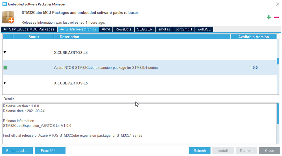
Task: Click the Available Version column header
Action: tap(253, 37)
